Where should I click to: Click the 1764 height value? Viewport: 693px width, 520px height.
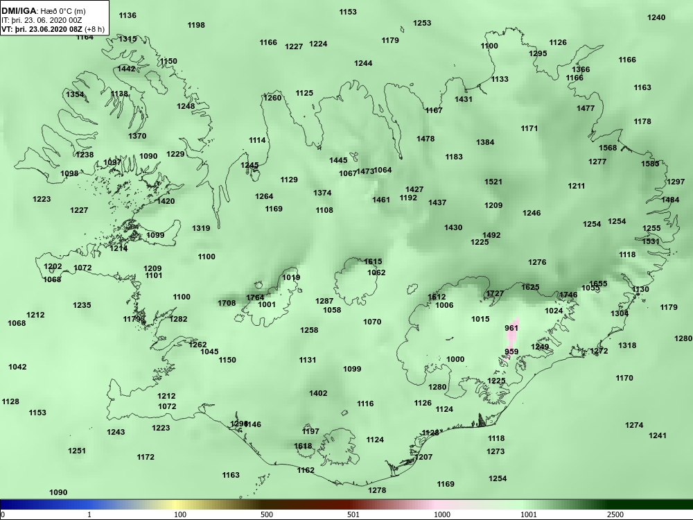(255, 297)
